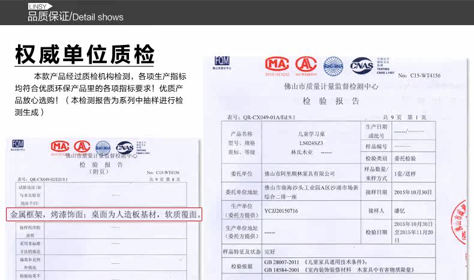Click the '检验依据' label cell
Screen dimensions: 474x280
[242, 266]
